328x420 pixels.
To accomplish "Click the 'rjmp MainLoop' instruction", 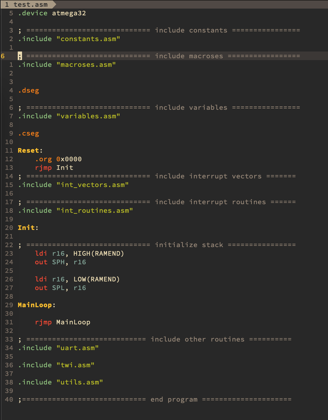I will (x=63, y=322).
